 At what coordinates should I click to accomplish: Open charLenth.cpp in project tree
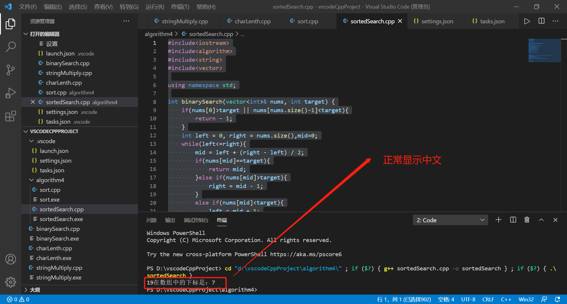(x=80, y=248)
